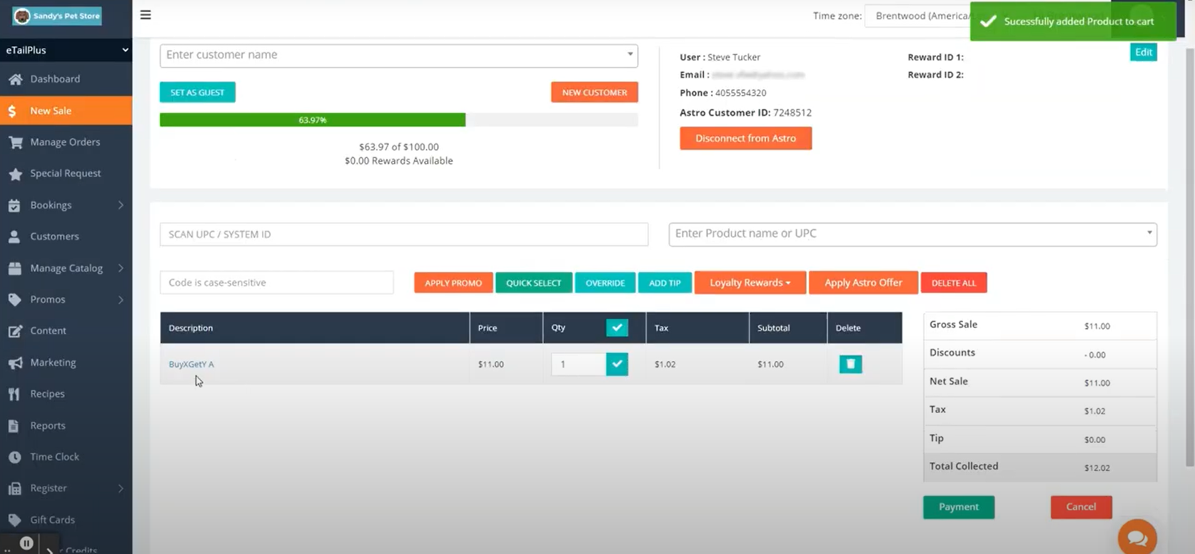Click the Time Clock icon

pos(15,457)
